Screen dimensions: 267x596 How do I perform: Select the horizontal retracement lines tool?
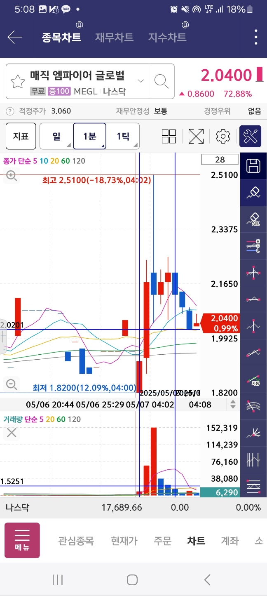tap(253, 486)
